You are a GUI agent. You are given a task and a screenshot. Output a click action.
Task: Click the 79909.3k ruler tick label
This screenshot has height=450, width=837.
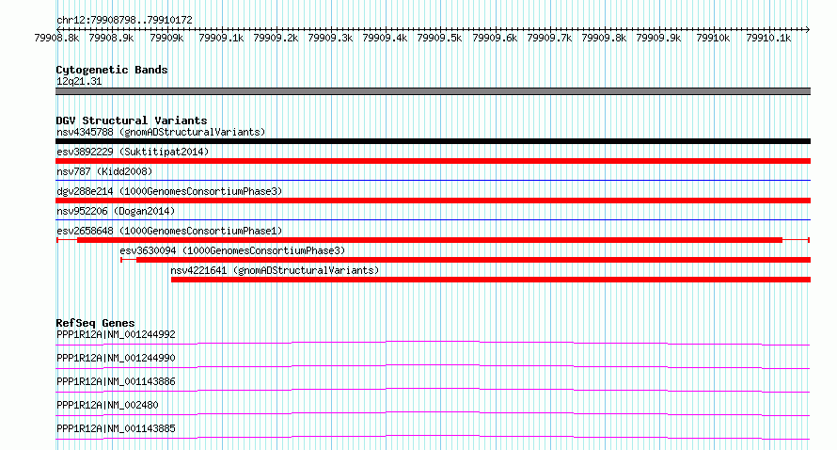tap(330, 39)
